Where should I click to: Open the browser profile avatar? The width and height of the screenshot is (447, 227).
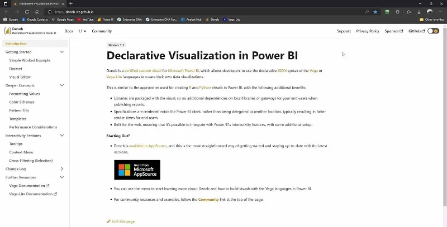(430, 12)
